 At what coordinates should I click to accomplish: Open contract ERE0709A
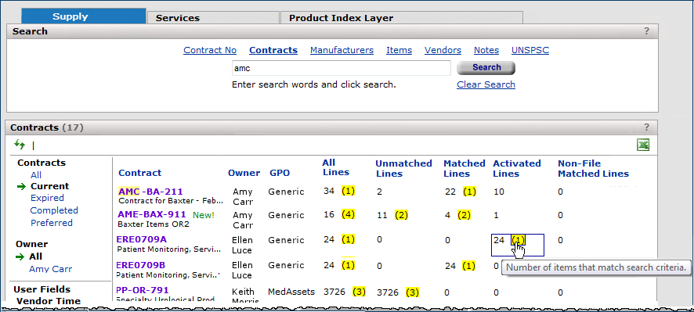[x=142, y=239]
